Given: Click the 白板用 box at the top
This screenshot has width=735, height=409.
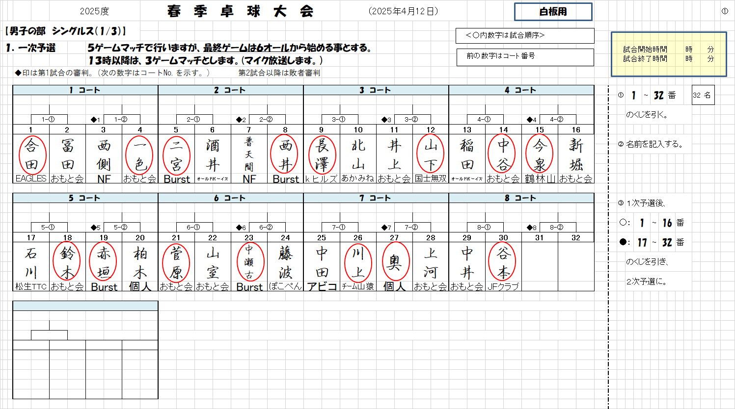Looking at the screenshot, I should [x=553, y=12].
